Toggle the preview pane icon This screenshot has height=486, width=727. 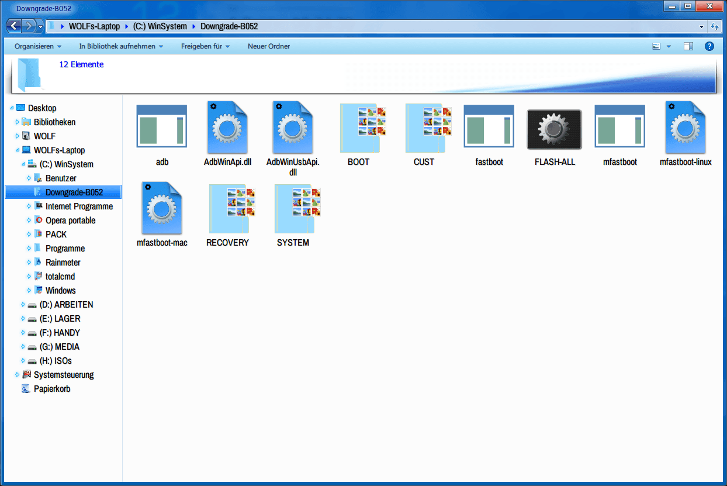pos(688,46)
